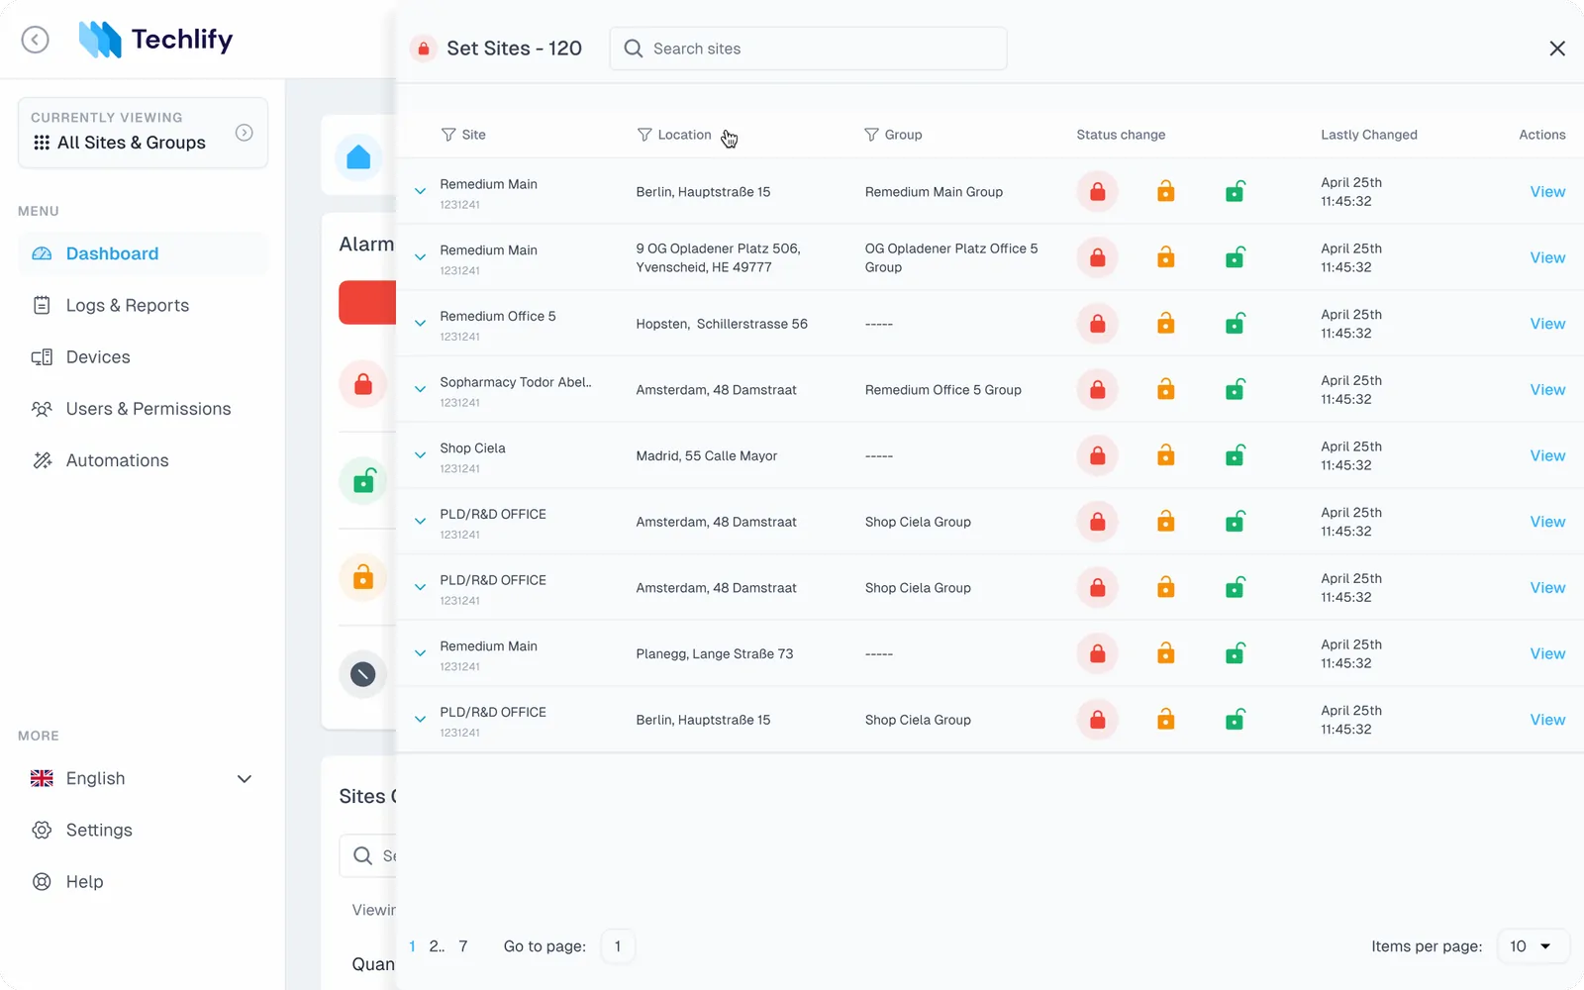
Task: Close the Set Sites panel
Action: (x=1557, y=49)
